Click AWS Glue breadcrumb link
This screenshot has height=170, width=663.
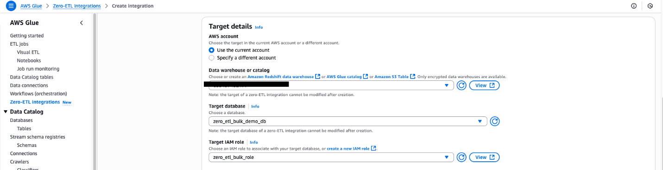click(32, 6)
